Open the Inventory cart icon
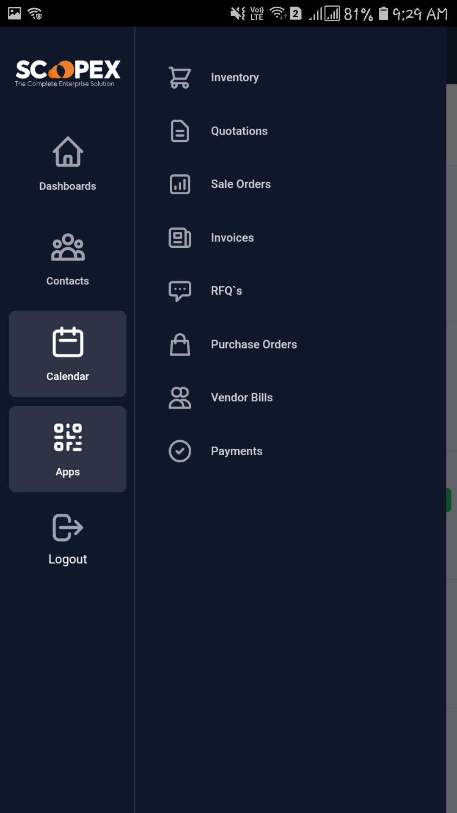Image resolution: width=457 pixels, height=813 pixels. pos(180,77)
